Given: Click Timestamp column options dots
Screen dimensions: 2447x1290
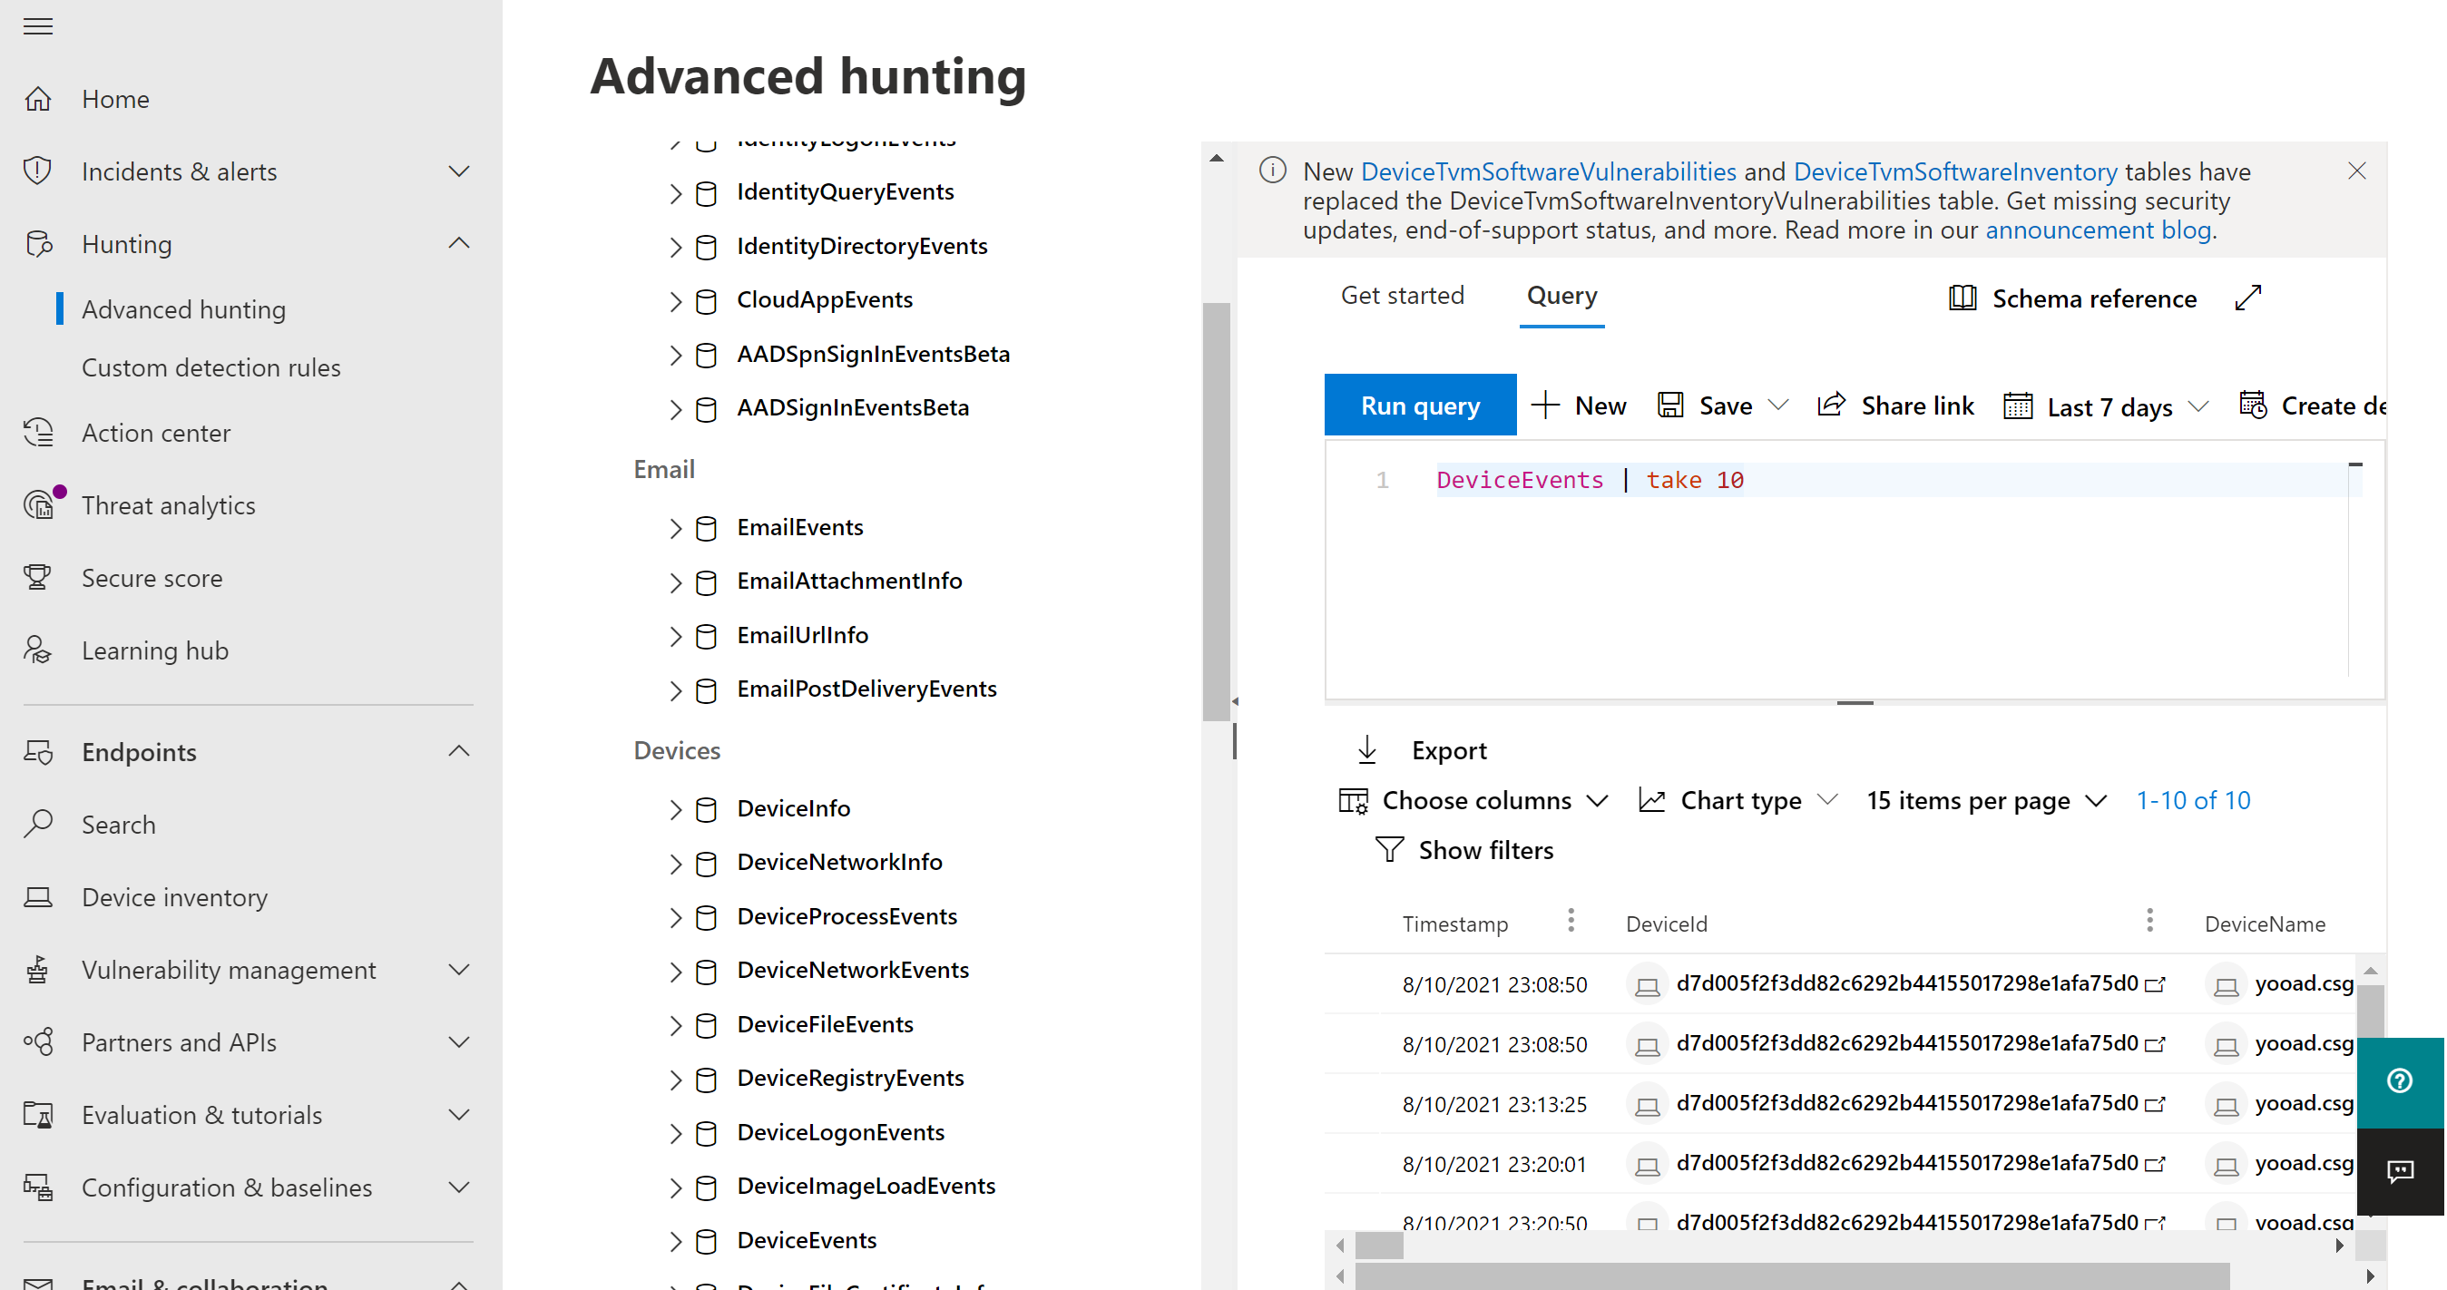Looking at the screenshot, I should (x=1571, y=921).
